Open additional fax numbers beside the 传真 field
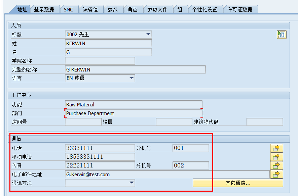This screenshot has height=196, width=298. coord(276,165)
